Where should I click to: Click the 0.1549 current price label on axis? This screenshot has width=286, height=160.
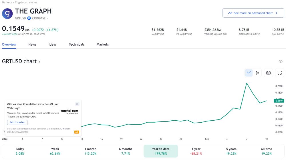tap(279, 101)
